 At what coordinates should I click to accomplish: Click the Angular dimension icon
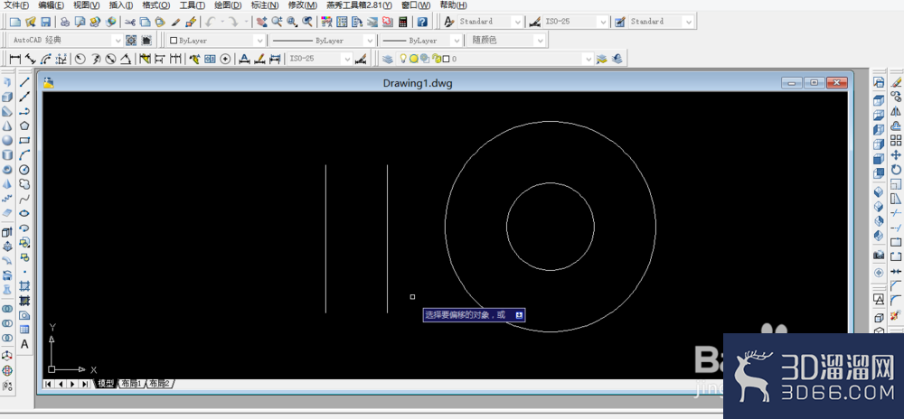point(126,59)
